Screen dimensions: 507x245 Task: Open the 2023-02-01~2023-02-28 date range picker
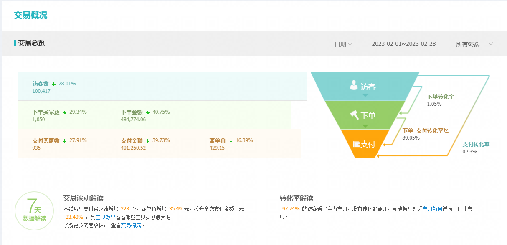[403, 44]
